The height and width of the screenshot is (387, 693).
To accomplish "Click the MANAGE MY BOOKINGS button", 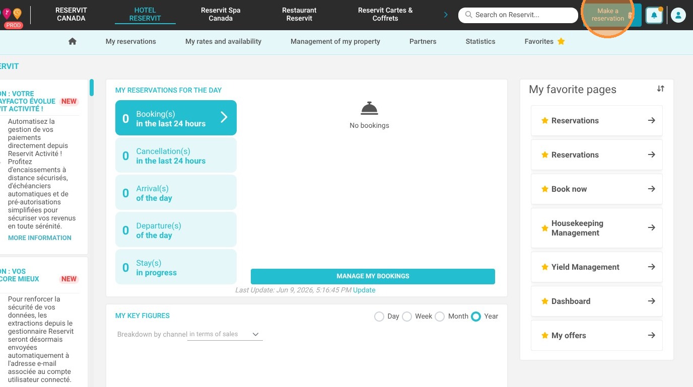I will 373,276.
